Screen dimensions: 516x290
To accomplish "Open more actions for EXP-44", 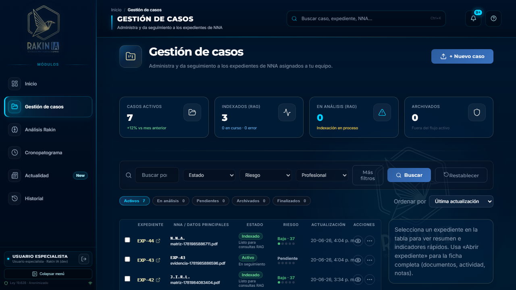I will (x=370, y=241).
